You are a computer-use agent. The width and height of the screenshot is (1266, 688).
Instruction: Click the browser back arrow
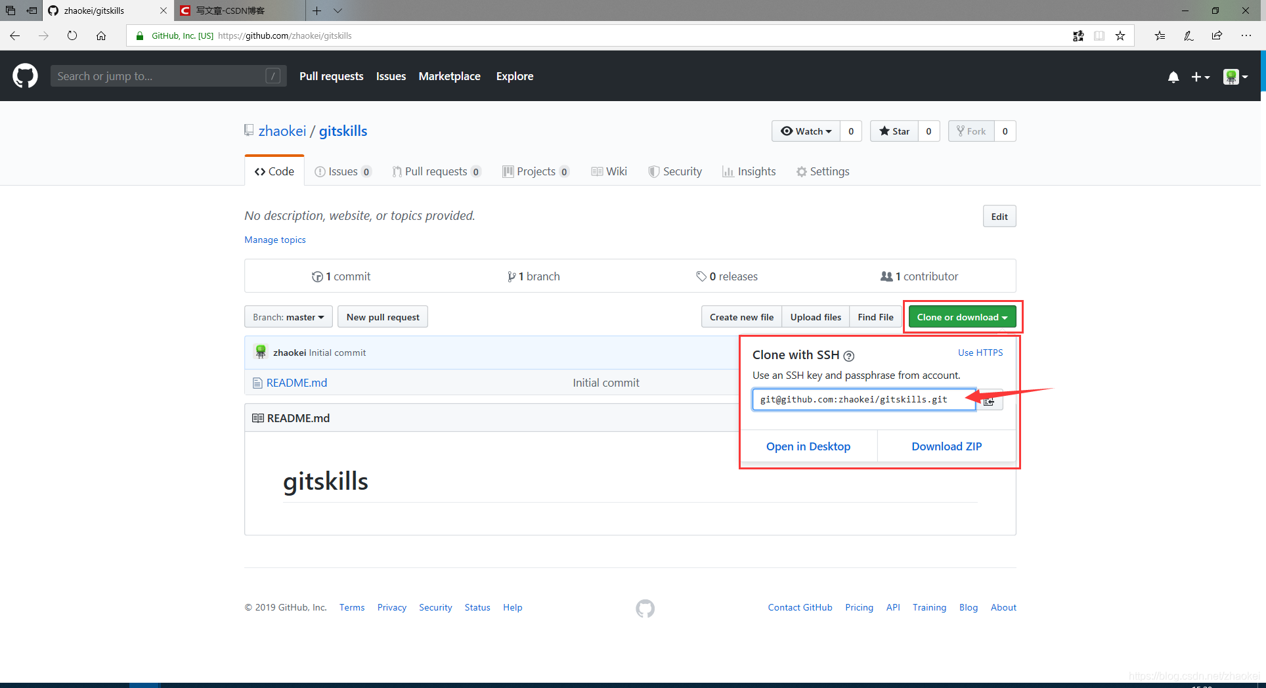click(14, 35)
